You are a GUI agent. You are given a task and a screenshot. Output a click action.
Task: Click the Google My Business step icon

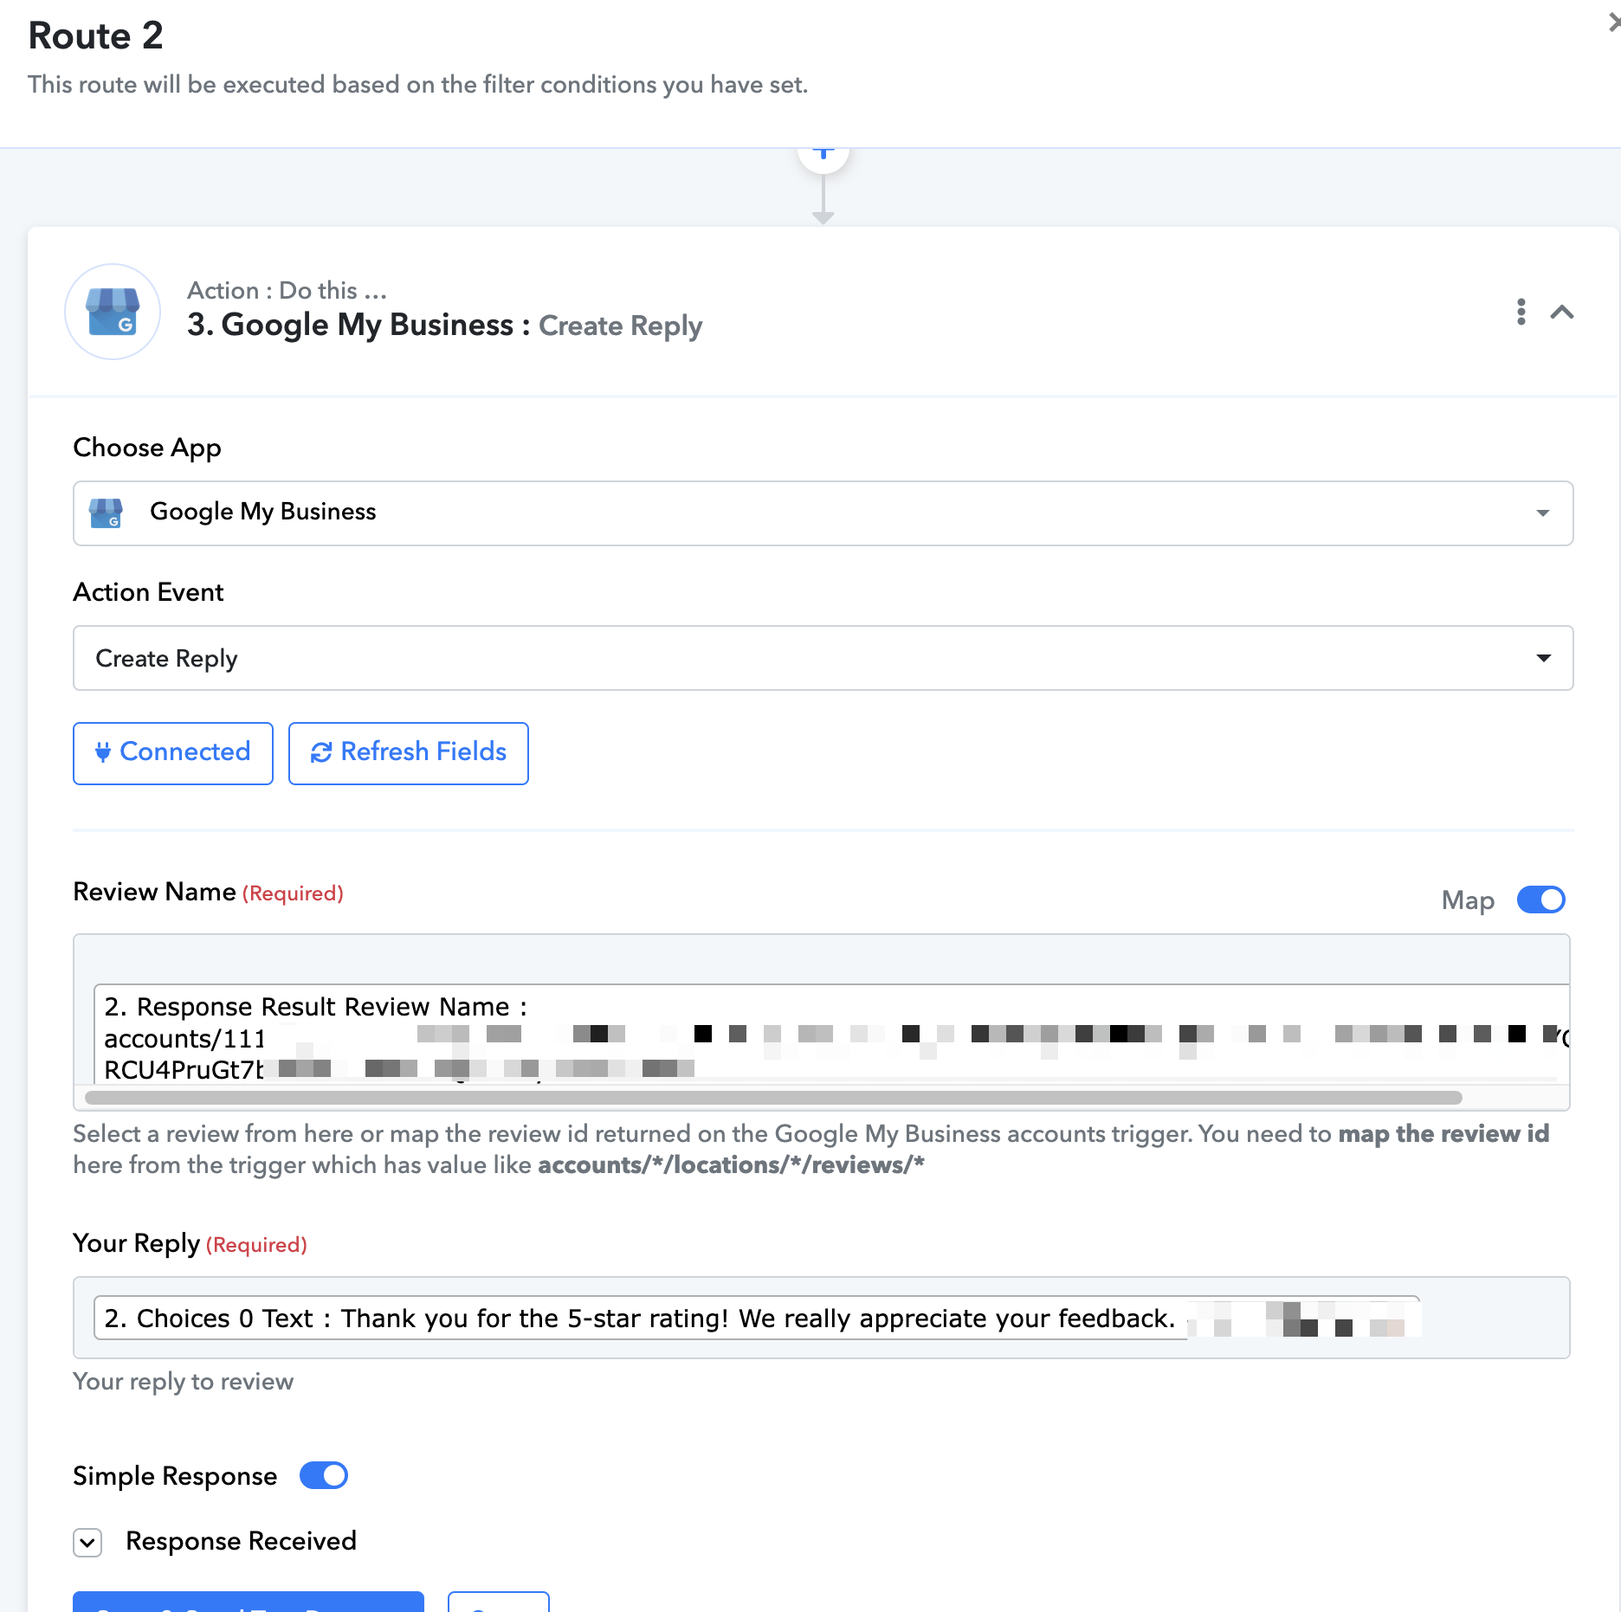click(x=113, y=311)
